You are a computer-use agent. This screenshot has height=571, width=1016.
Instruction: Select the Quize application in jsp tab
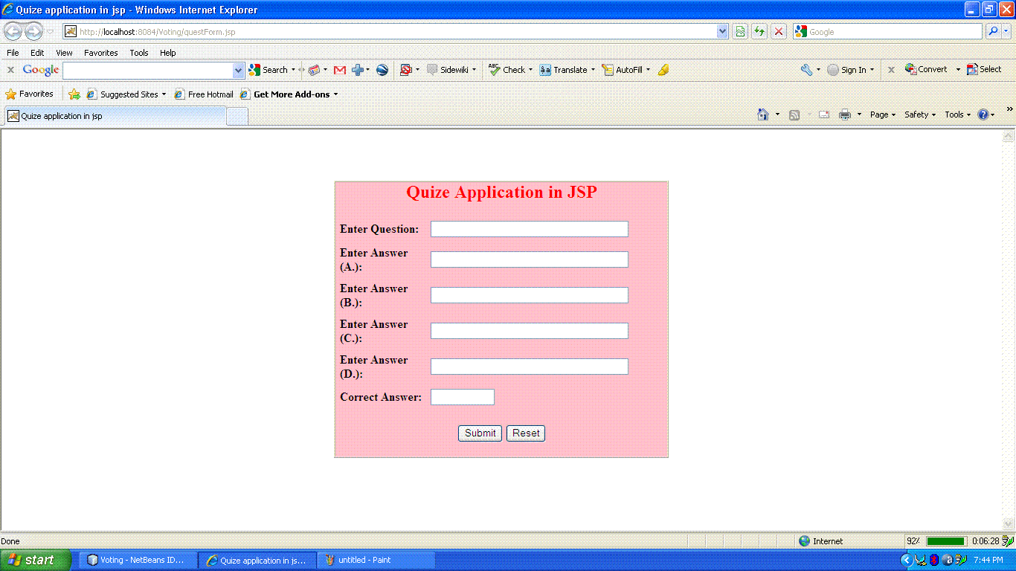115,116
